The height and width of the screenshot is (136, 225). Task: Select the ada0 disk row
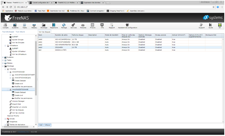coord(130,39)
